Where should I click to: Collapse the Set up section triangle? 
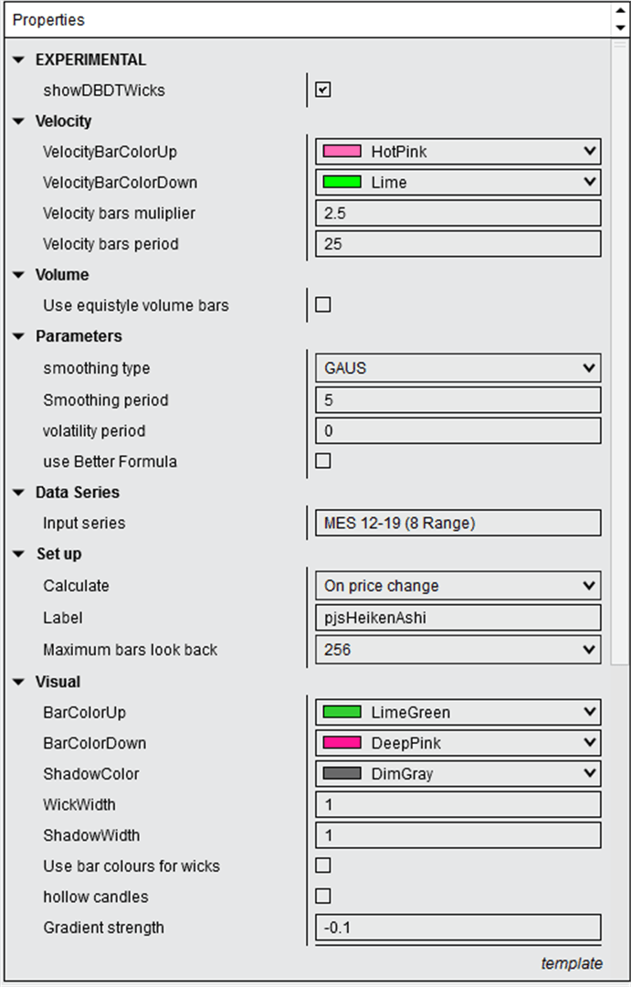19,554
